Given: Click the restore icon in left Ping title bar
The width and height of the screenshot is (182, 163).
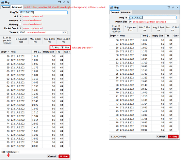Looking at the screenshot, I should pos(64,2).
